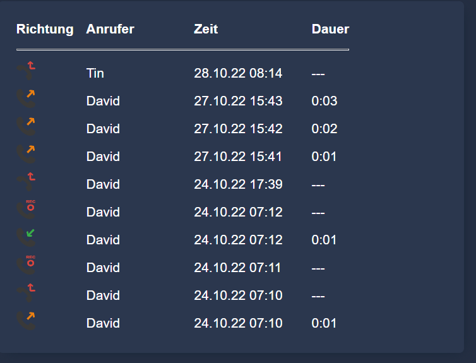Sort by Richtung column header
This screenshot has height=363, width=476.
[45, 29]
